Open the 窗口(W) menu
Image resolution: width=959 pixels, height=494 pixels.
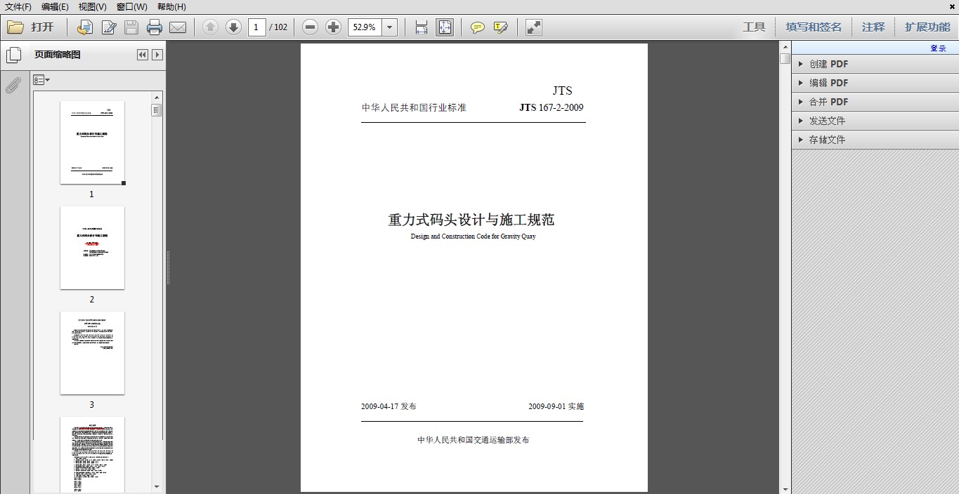coord(132,6)
